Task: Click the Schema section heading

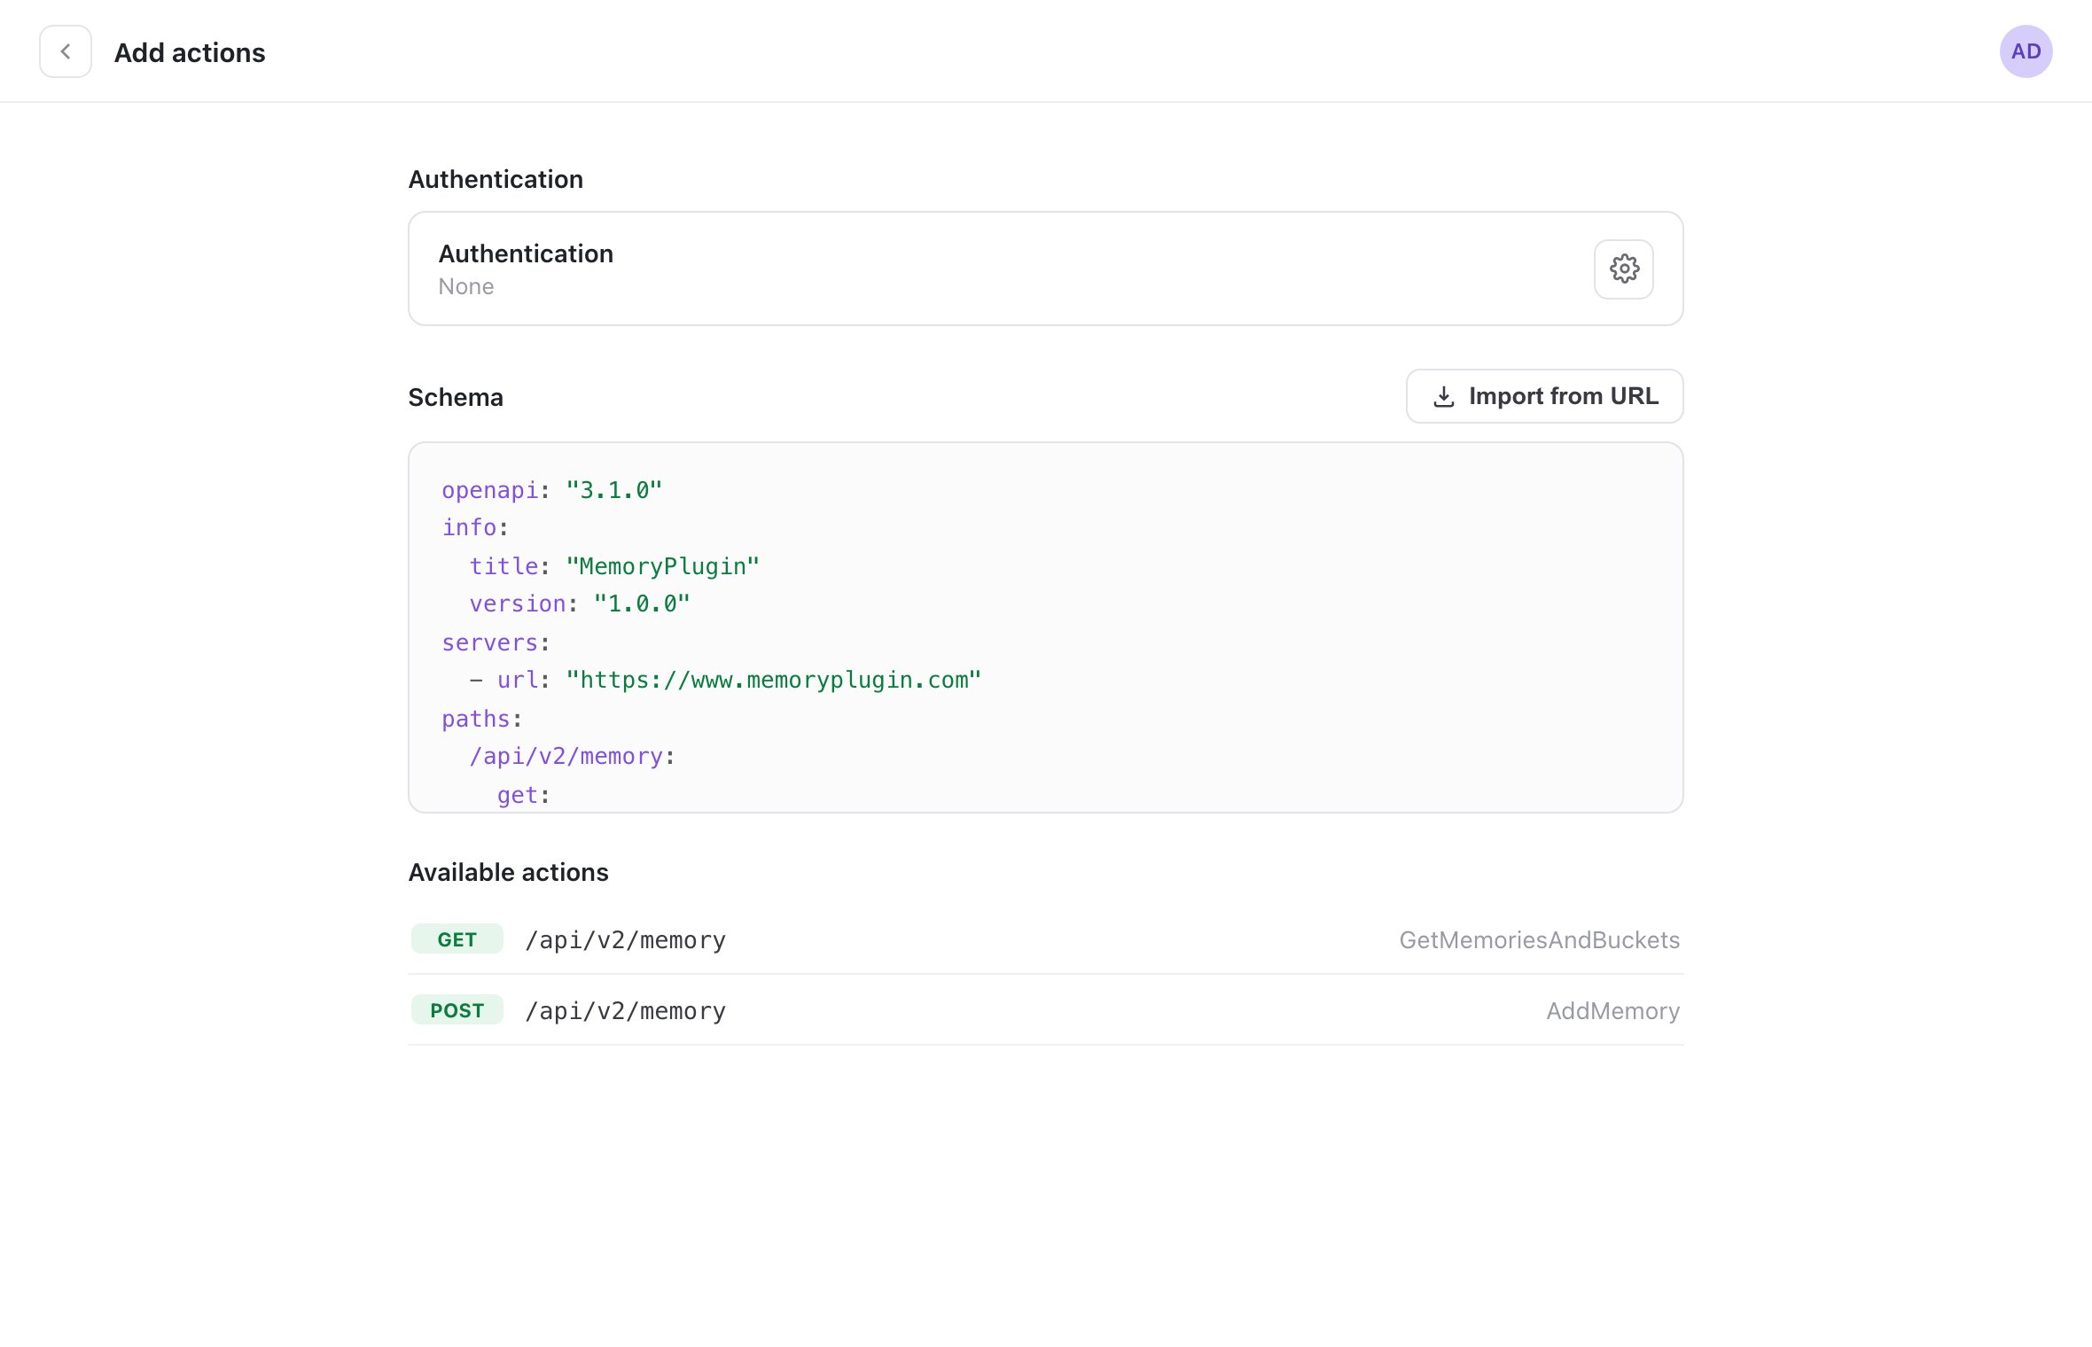Action: (456, 397)
